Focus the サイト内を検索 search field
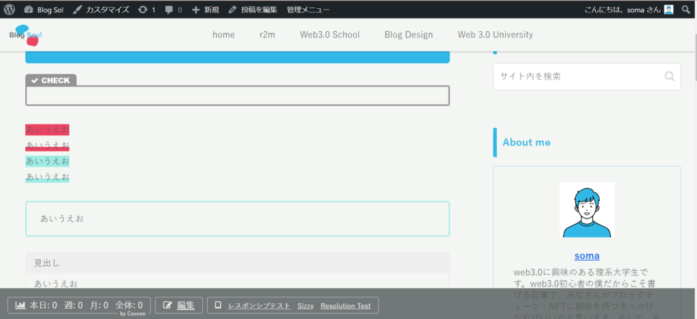This screenshot has height=319, width=697. pos(577,76)
